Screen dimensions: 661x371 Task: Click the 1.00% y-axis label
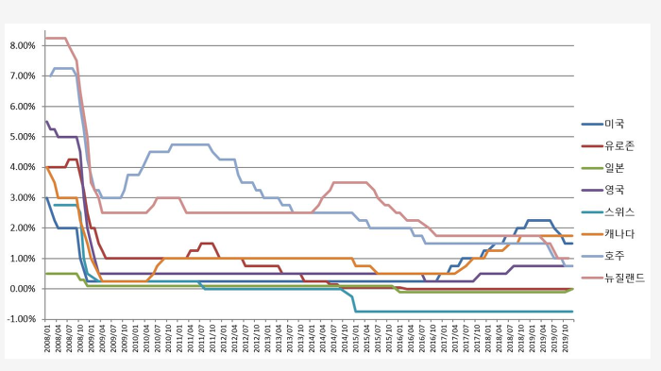click(x=23, y=259)
